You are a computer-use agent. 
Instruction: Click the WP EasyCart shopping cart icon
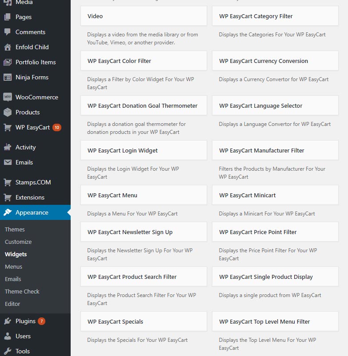8,127
